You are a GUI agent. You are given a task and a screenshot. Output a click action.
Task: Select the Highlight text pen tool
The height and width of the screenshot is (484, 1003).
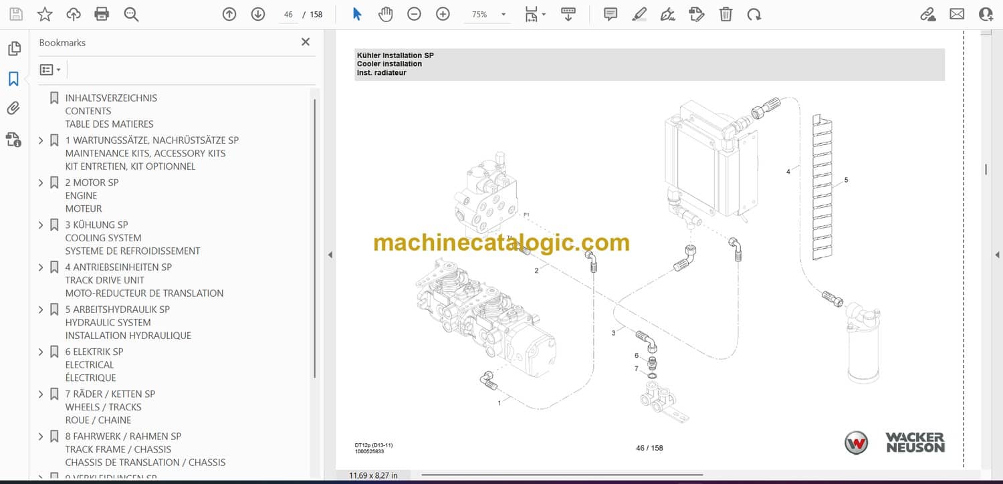639,14
